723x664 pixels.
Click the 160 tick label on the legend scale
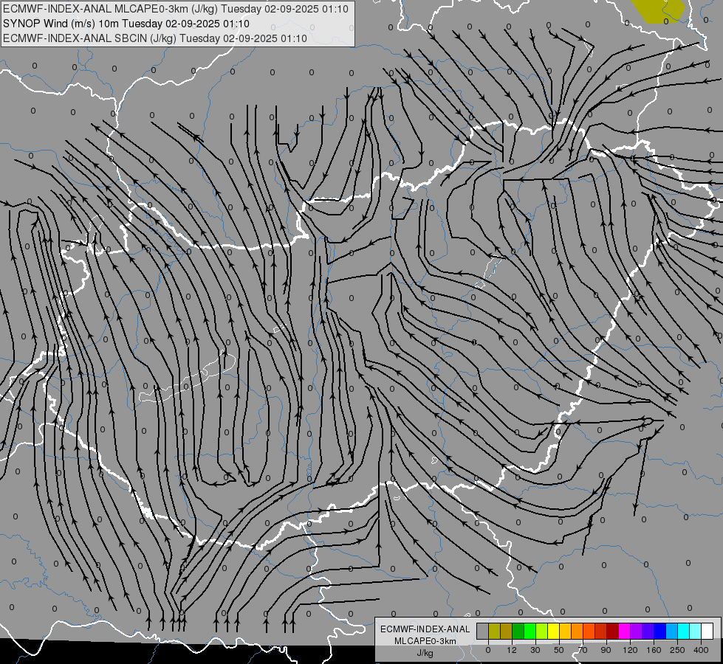[x=654, y=650]
